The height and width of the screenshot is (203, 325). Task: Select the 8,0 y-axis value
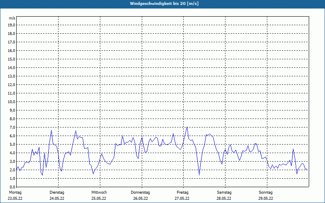click(12, 119)
